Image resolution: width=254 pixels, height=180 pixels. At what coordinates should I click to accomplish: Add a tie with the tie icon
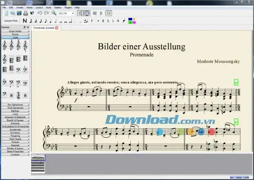coord(86,21)
